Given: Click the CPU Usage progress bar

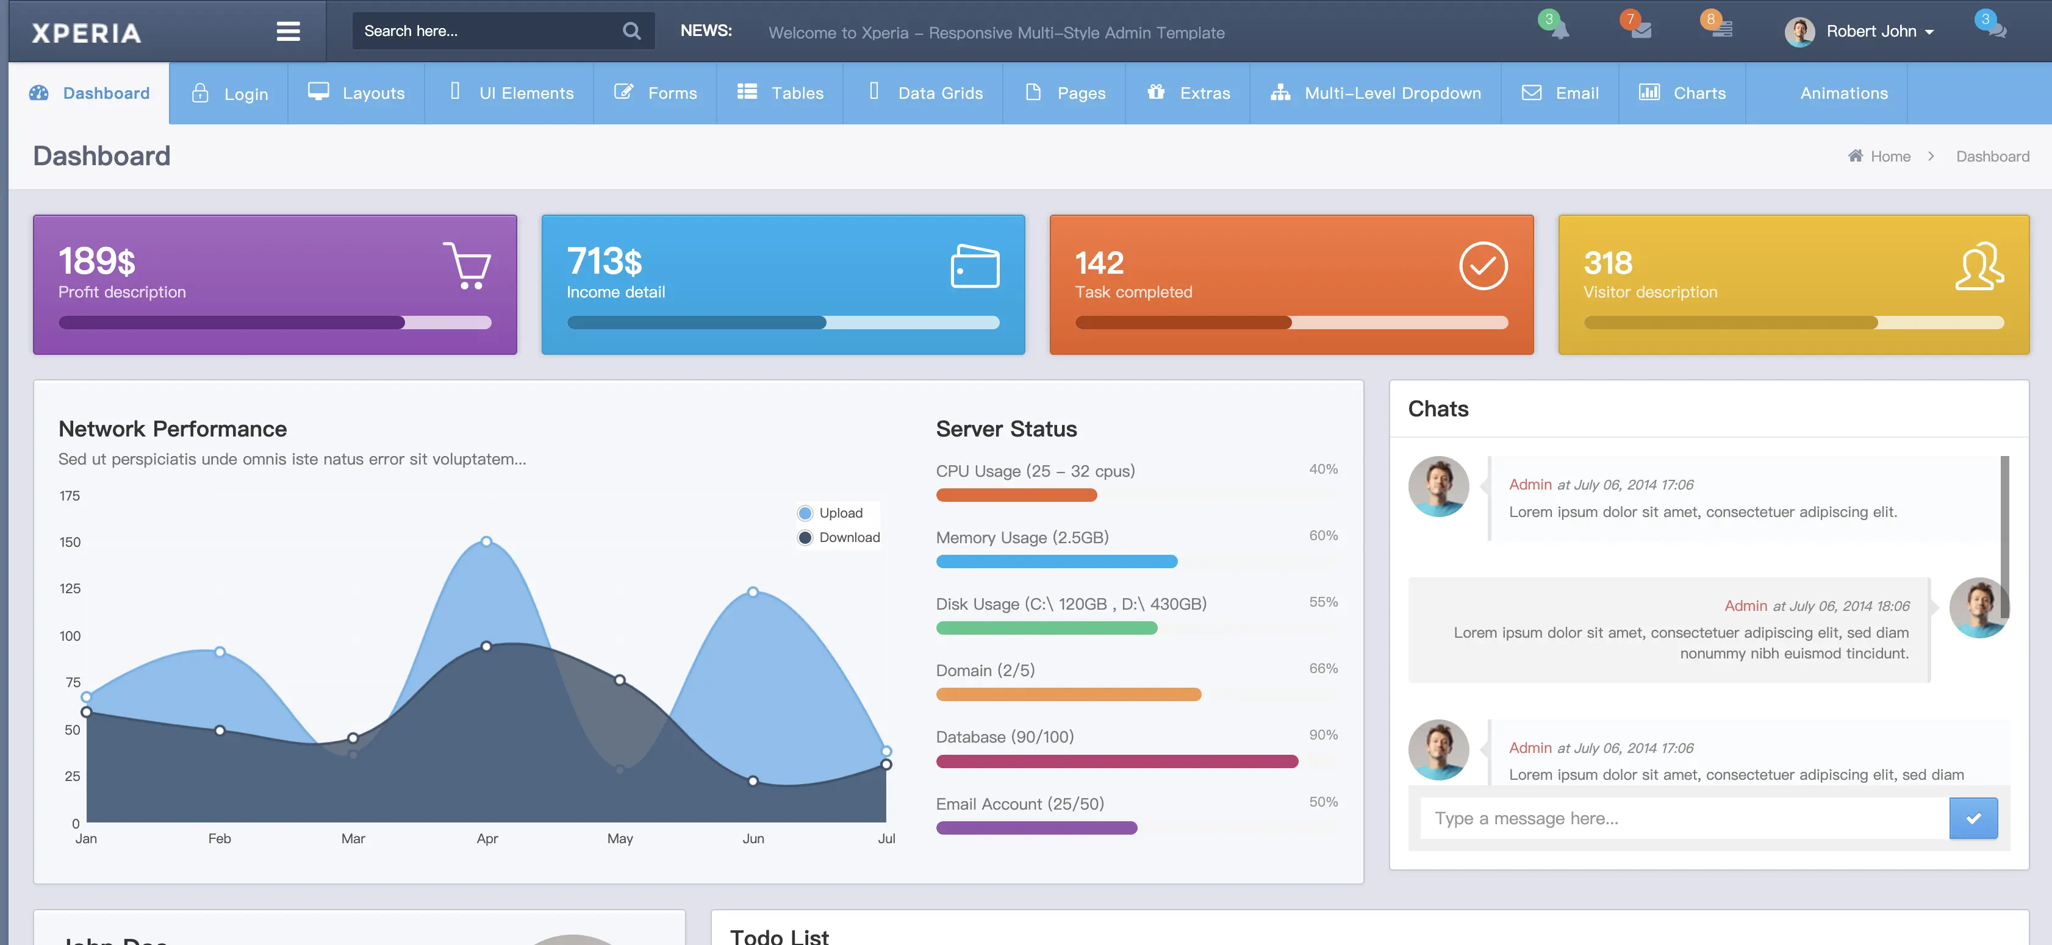Looking at the screenshot, I should point(1137,495).
